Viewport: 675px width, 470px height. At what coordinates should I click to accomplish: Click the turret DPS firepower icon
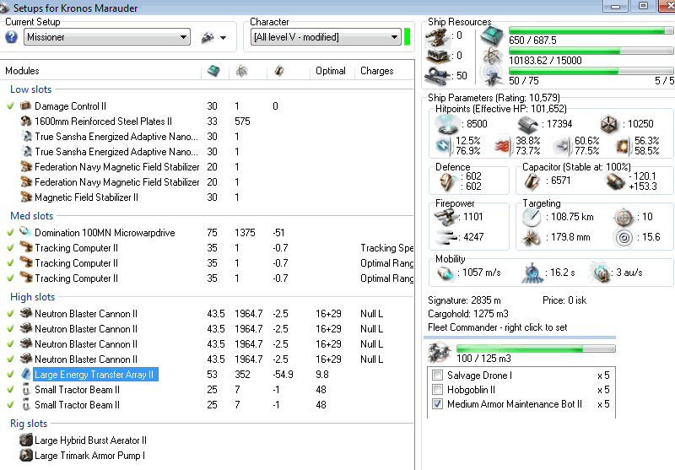pyautogui.click(x=446, y=217)
